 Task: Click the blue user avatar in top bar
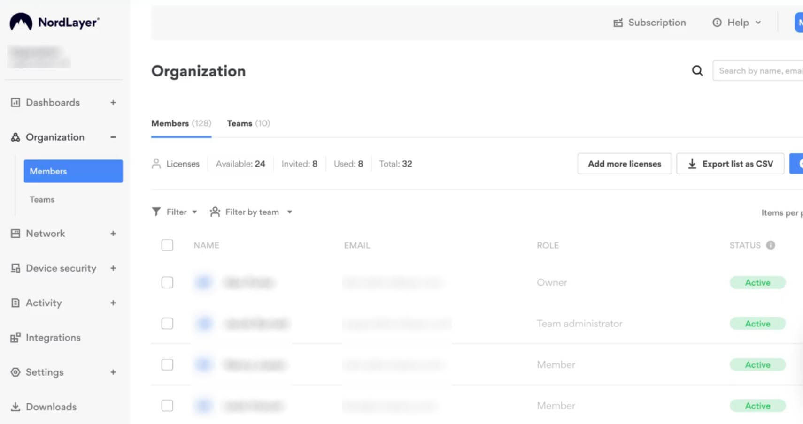tap(799, 22)
